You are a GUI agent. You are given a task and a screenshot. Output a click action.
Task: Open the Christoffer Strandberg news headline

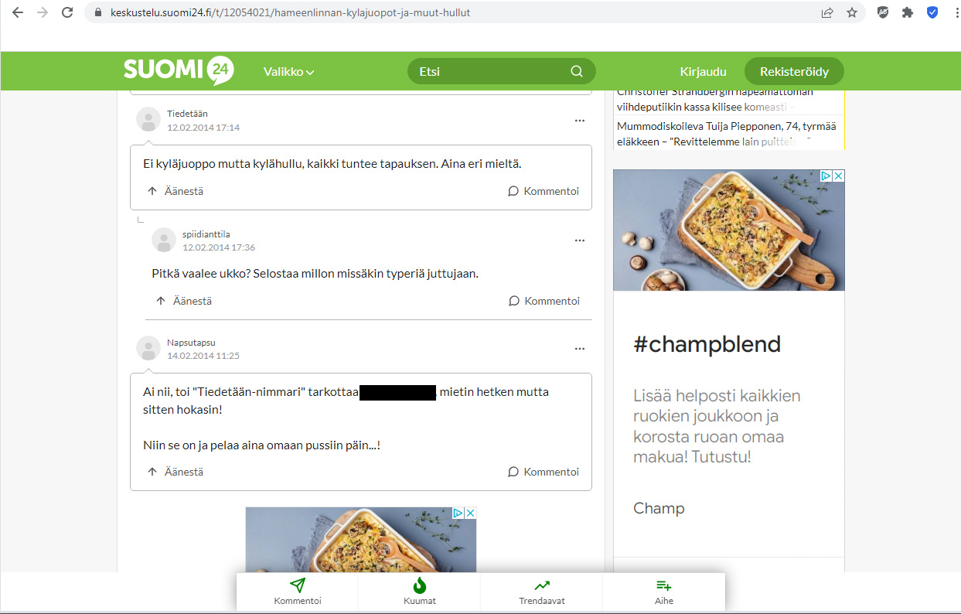click(x=715, y=100)
